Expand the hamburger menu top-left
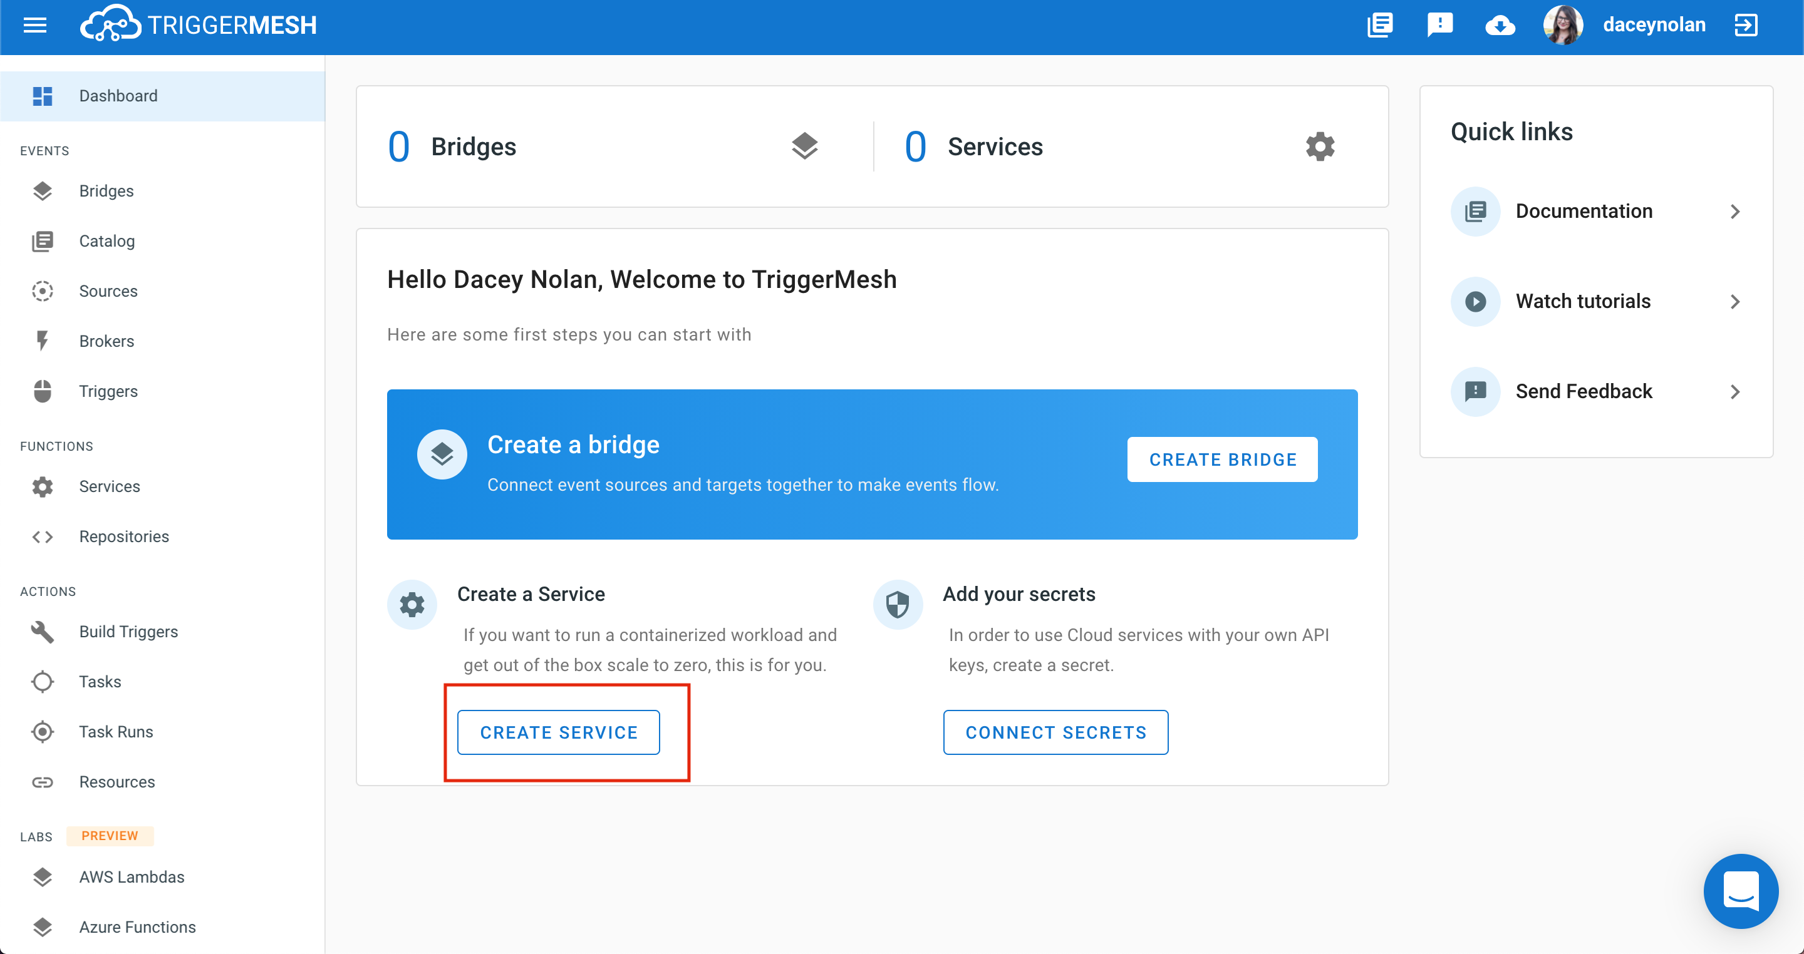 pos(34,24)
